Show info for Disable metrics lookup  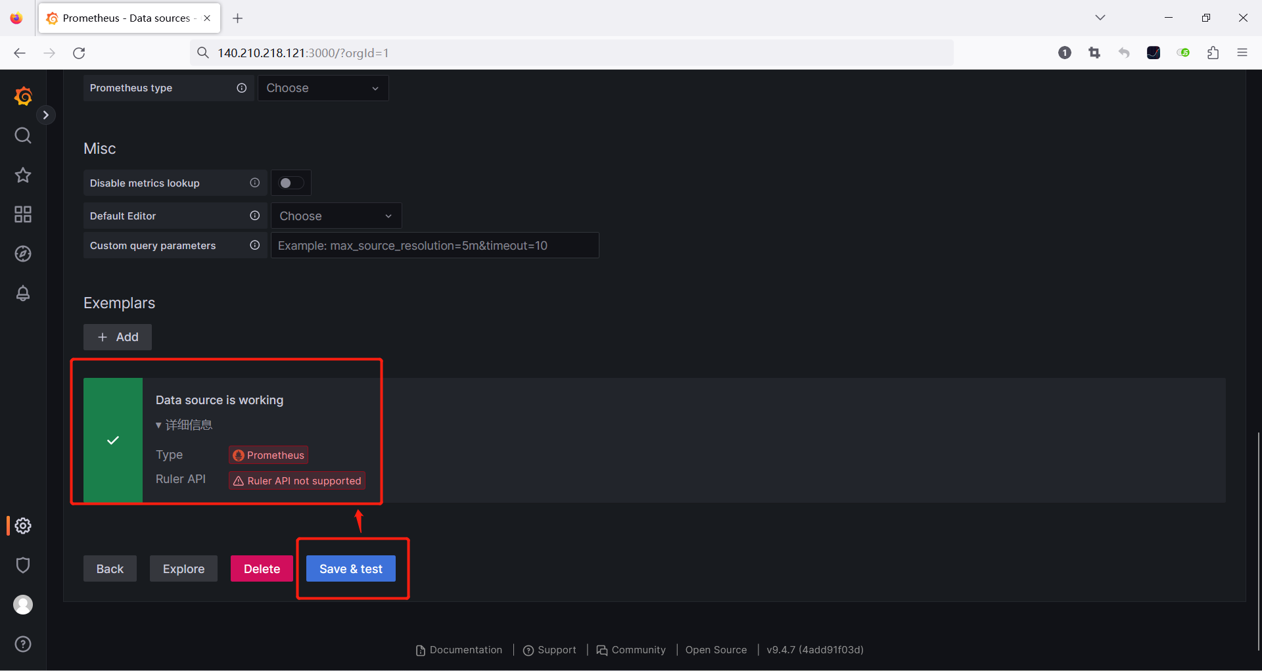(x=255, y=183)
